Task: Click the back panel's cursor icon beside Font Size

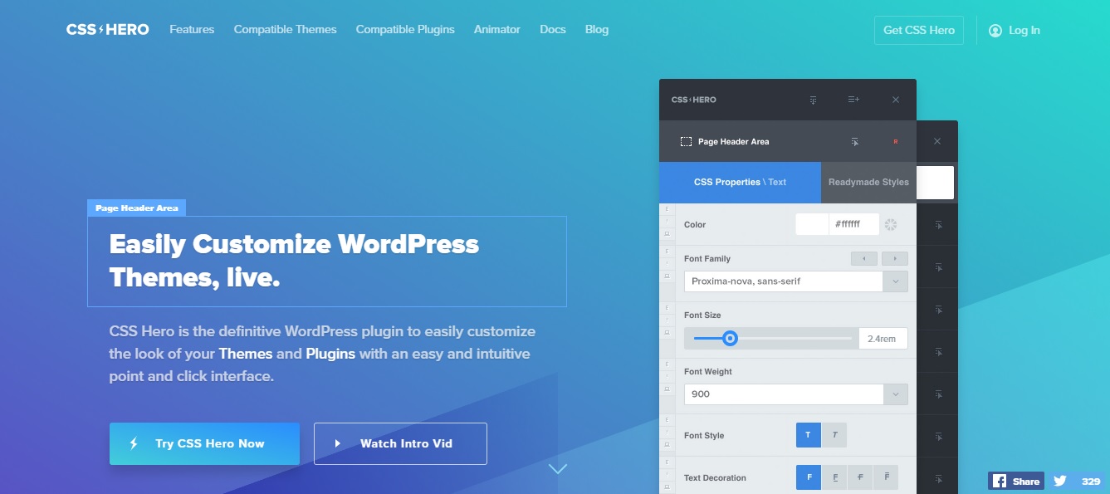Action: [938, 310]
